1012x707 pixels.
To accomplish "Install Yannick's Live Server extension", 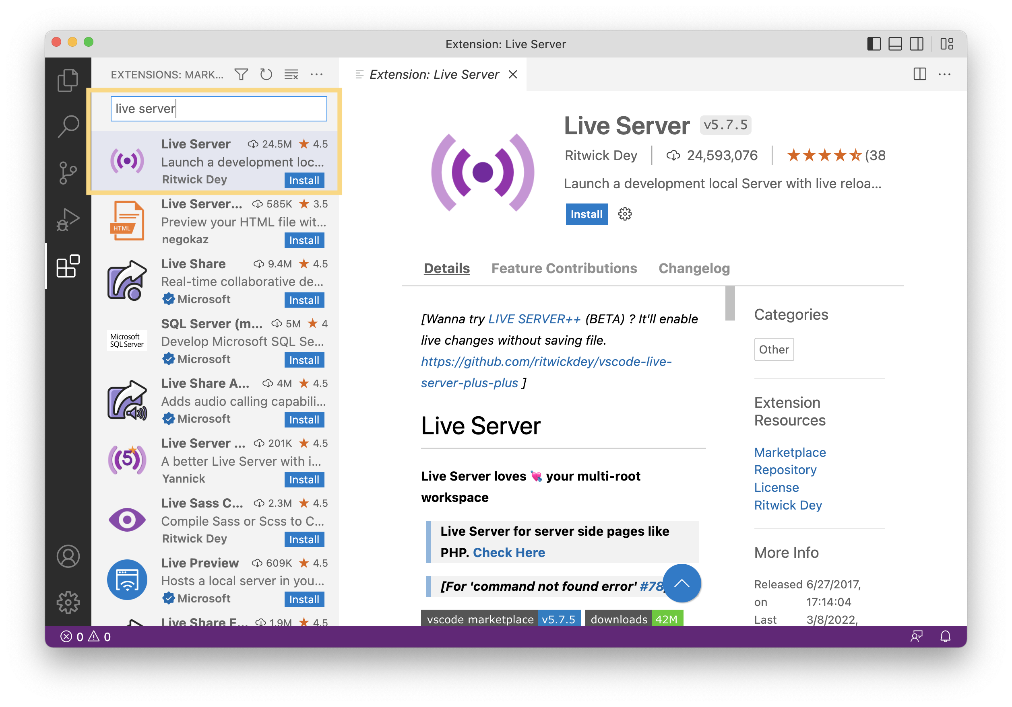I will click(x=304, y=479).
